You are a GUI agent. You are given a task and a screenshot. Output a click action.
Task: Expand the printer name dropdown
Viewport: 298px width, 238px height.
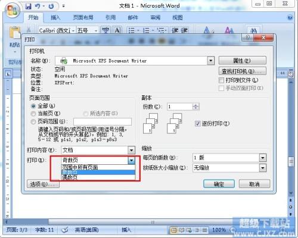pyautogui.click(x=210, y=61)
